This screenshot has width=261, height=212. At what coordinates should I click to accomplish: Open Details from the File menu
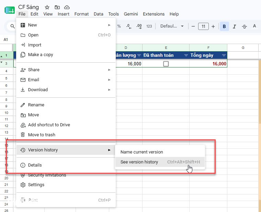pyautogui.click(x=66, y=165)
